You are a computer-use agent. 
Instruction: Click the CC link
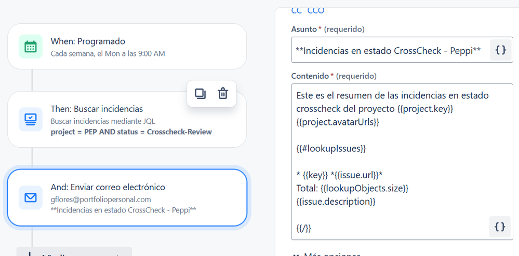pyautogui.click(x=296, y=10)
